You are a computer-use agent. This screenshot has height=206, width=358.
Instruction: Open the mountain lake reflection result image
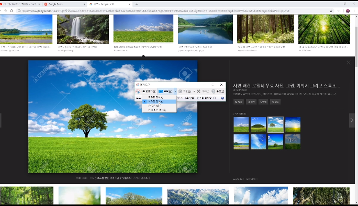click(205, 29)
